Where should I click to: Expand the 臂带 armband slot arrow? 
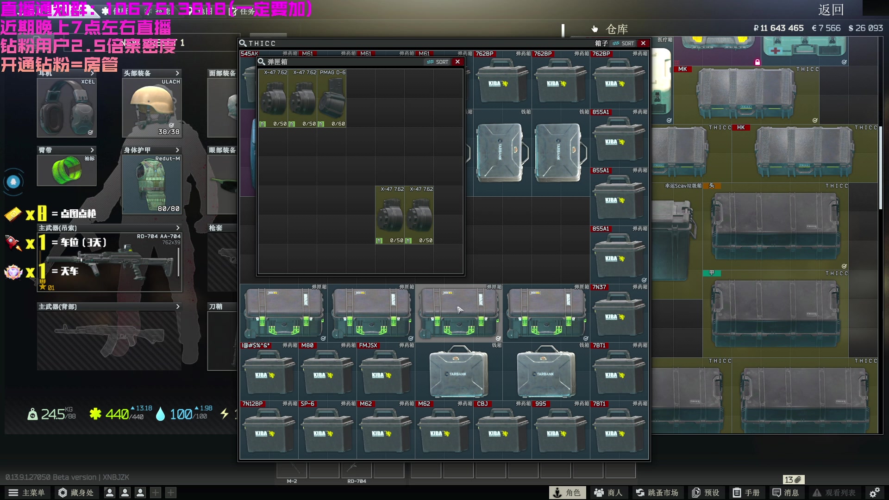click(92, 150)
